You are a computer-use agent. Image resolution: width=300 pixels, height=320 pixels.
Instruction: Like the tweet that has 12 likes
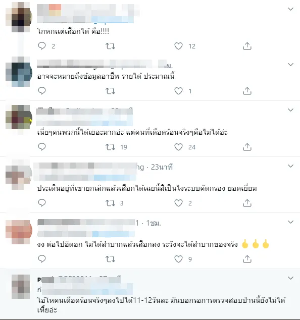pos(178,46)
